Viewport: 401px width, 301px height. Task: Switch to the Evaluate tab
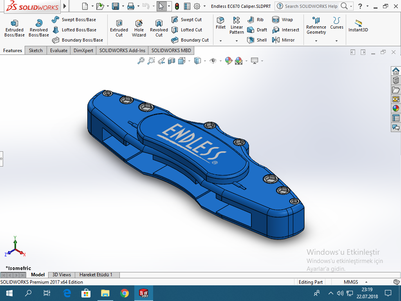pos(59,51)
